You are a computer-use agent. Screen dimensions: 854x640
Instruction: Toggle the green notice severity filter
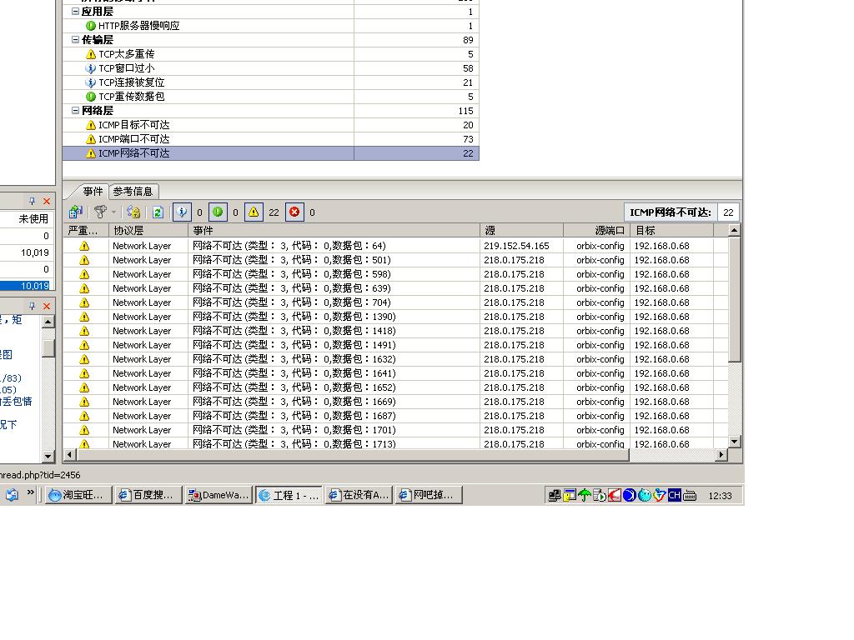[218, 212]
